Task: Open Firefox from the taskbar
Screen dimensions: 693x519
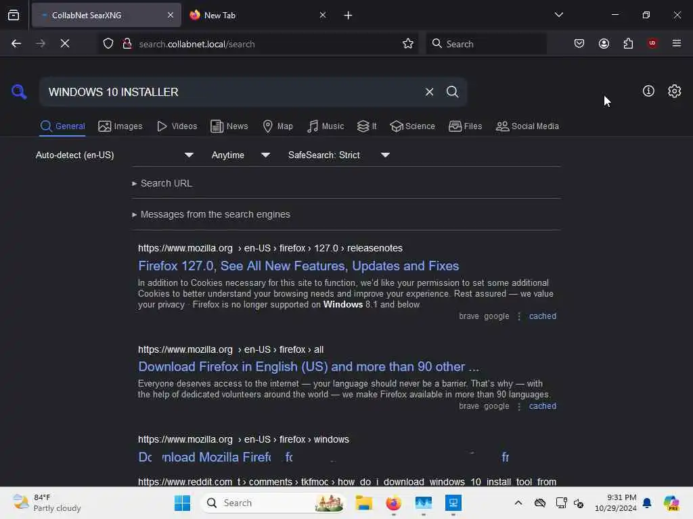Action: 393,503
